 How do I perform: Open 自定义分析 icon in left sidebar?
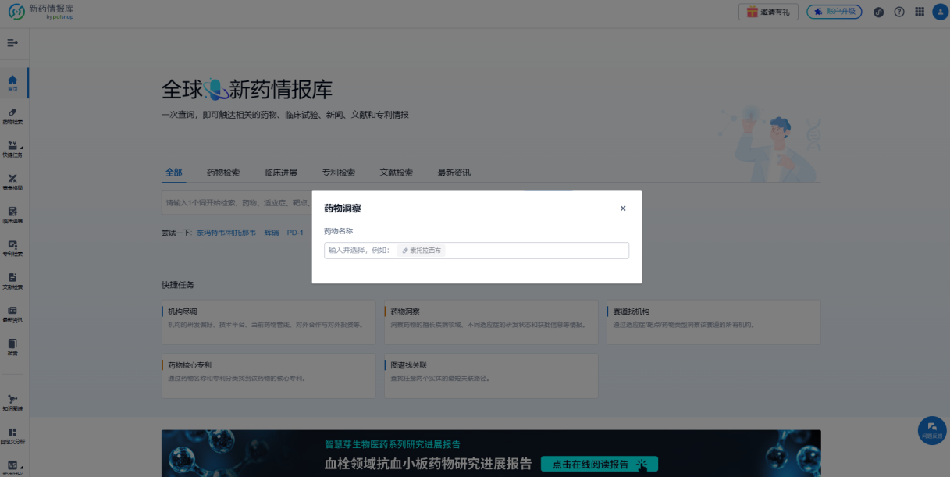[12, 436]
